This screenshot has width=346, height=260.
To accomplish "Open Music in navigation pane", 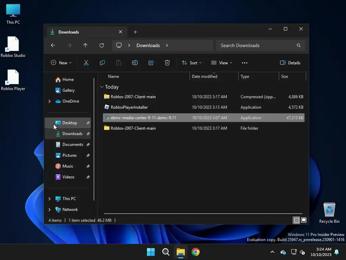I will pos(68,166).
